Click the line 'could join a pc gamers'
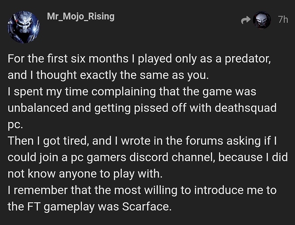The width and height of the screenshot is (295, 225). pos(148,157)
